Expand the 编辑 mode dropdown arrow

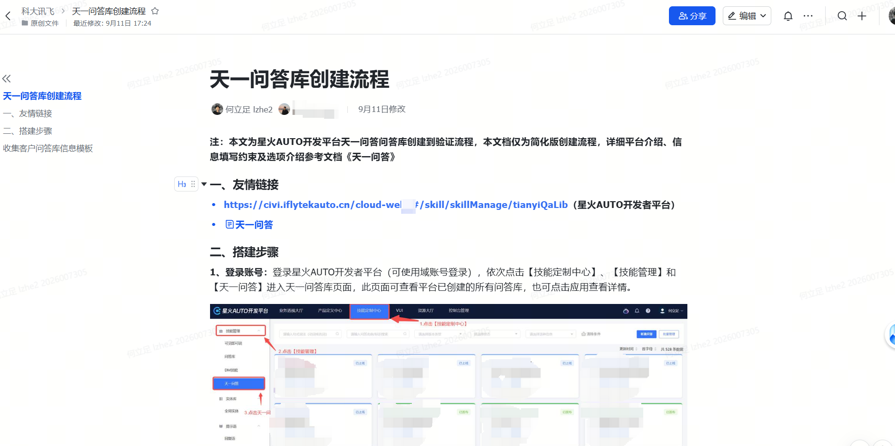pos(764,16)
